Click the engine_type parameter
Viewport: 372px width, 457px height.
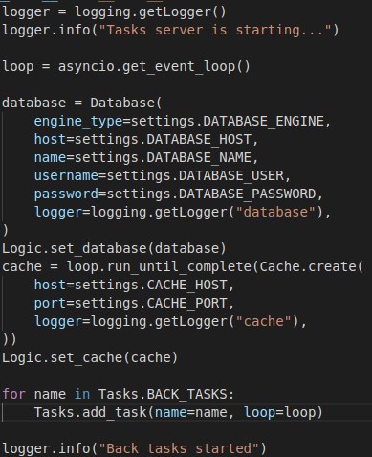78,122
